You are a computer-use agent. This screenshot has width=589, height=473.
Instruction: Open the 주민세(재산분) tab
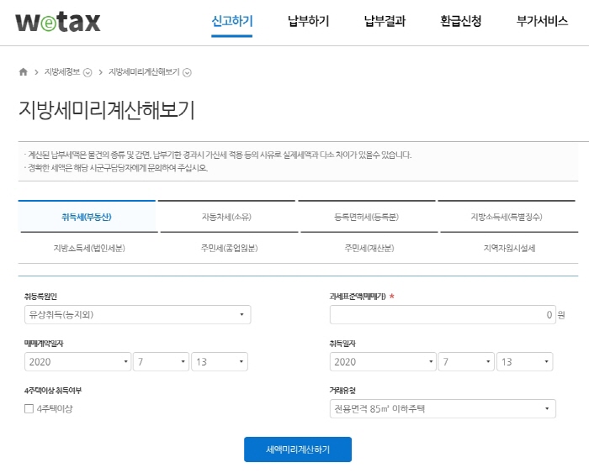tap(367, 249)
